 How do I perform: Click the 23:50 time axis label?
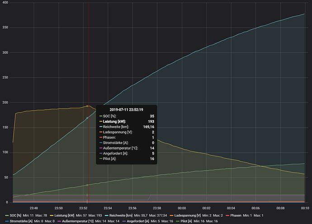pyautogui.click(x=58, y=208)
